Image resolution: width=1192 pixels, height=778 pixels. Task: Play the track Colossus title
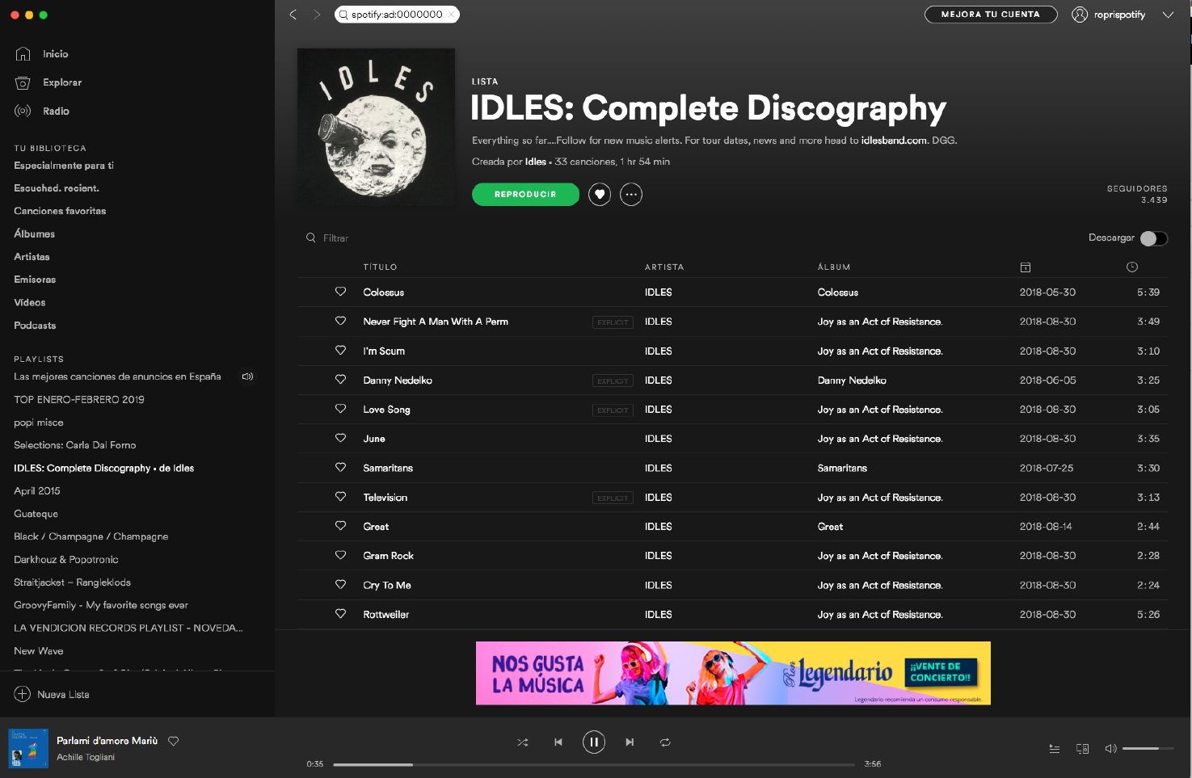(x=384, y=292)
